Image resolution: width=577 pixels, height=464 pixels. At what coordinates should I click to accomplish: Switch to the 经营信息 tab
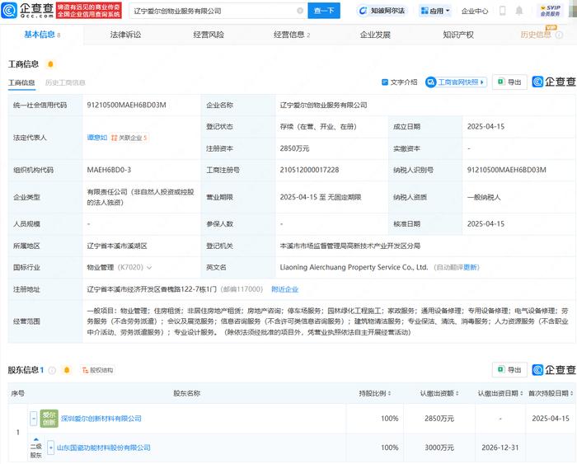coord(292,35)
